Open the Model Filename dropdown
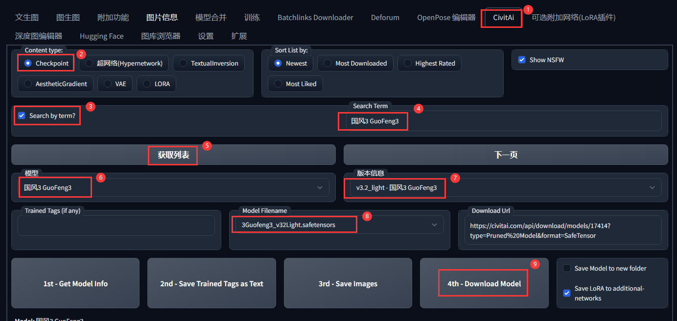The width and height of the screenshot is (677, 321). (x=340, y=225)
